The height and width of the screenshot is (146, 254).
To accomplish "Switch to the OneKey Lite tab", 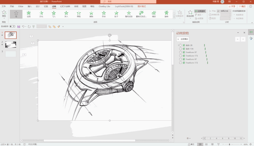I will pos(104,6).
